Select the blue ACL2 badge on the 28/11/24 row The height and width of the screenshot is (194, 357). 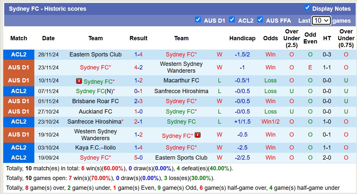point(18,54)
